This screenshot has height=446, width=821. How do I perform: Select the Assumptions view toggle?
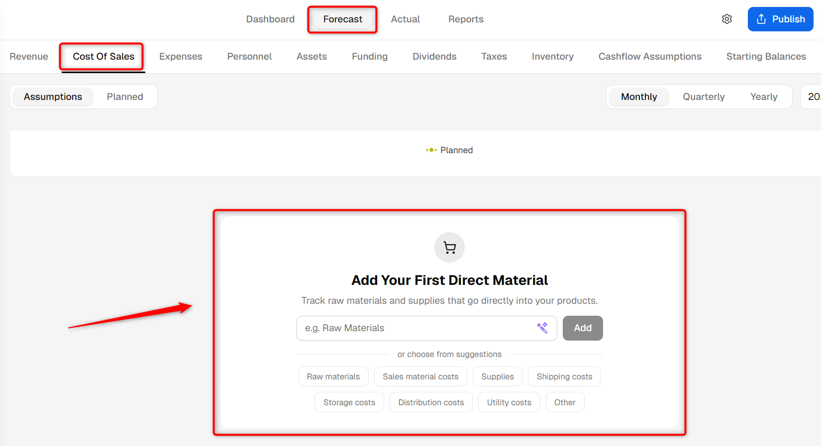click(53, 96)
